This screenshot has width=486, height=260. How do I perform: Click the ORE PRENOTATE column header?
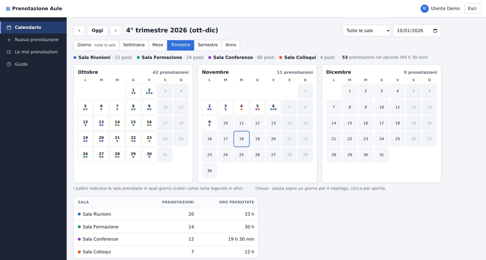237,202
